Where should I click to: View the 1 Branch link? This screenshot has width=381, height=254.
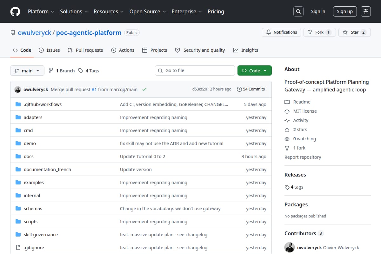(62, 71)
